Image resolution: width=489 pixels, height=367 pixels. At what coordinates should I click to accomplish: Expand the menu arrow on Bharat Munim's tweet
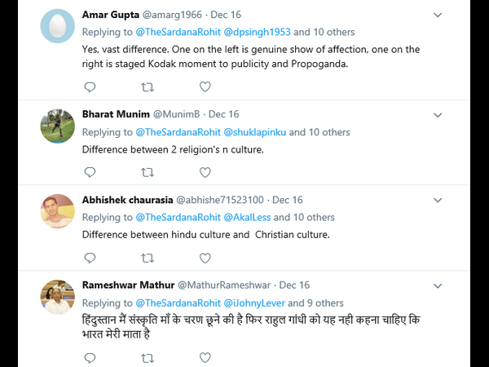coord(438,114)
